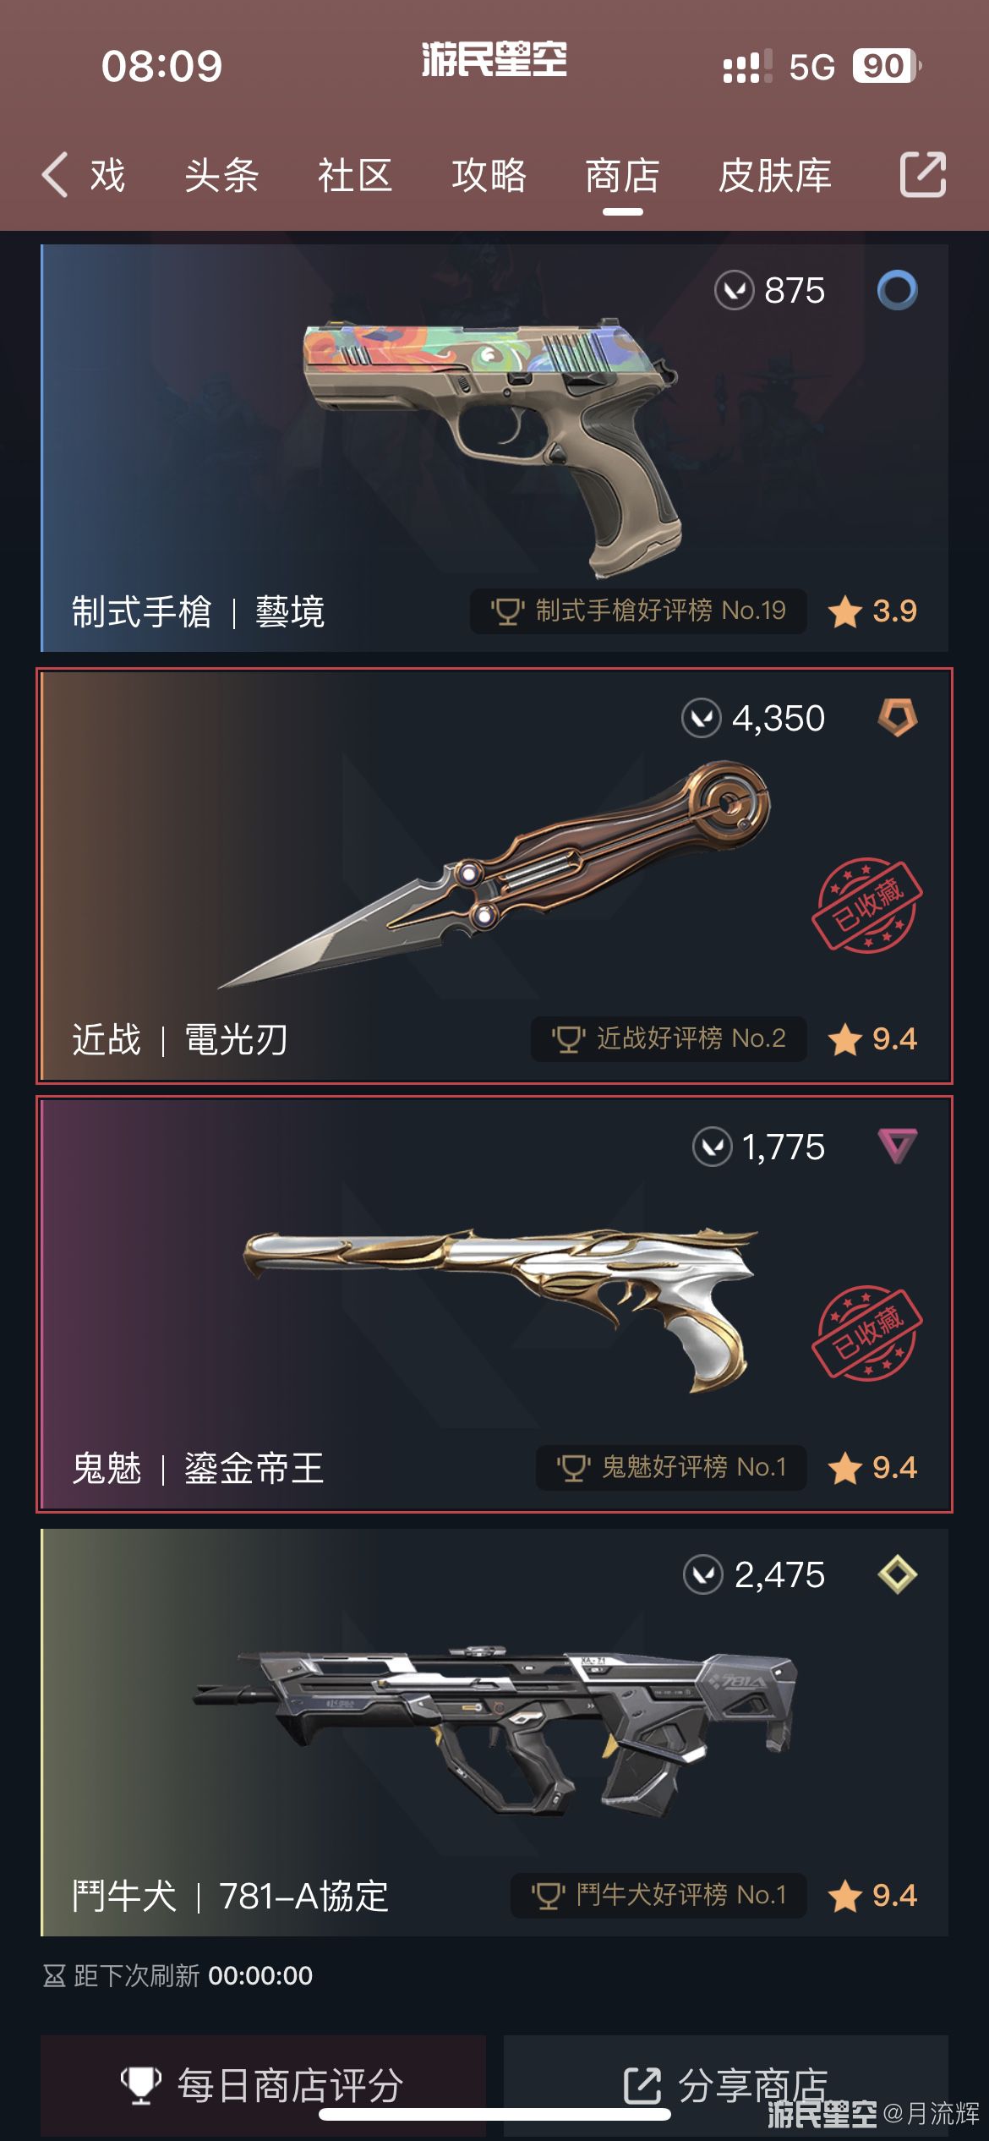
Task: Tap the orange pentagon rarity icon
Action: pos(897,718)
